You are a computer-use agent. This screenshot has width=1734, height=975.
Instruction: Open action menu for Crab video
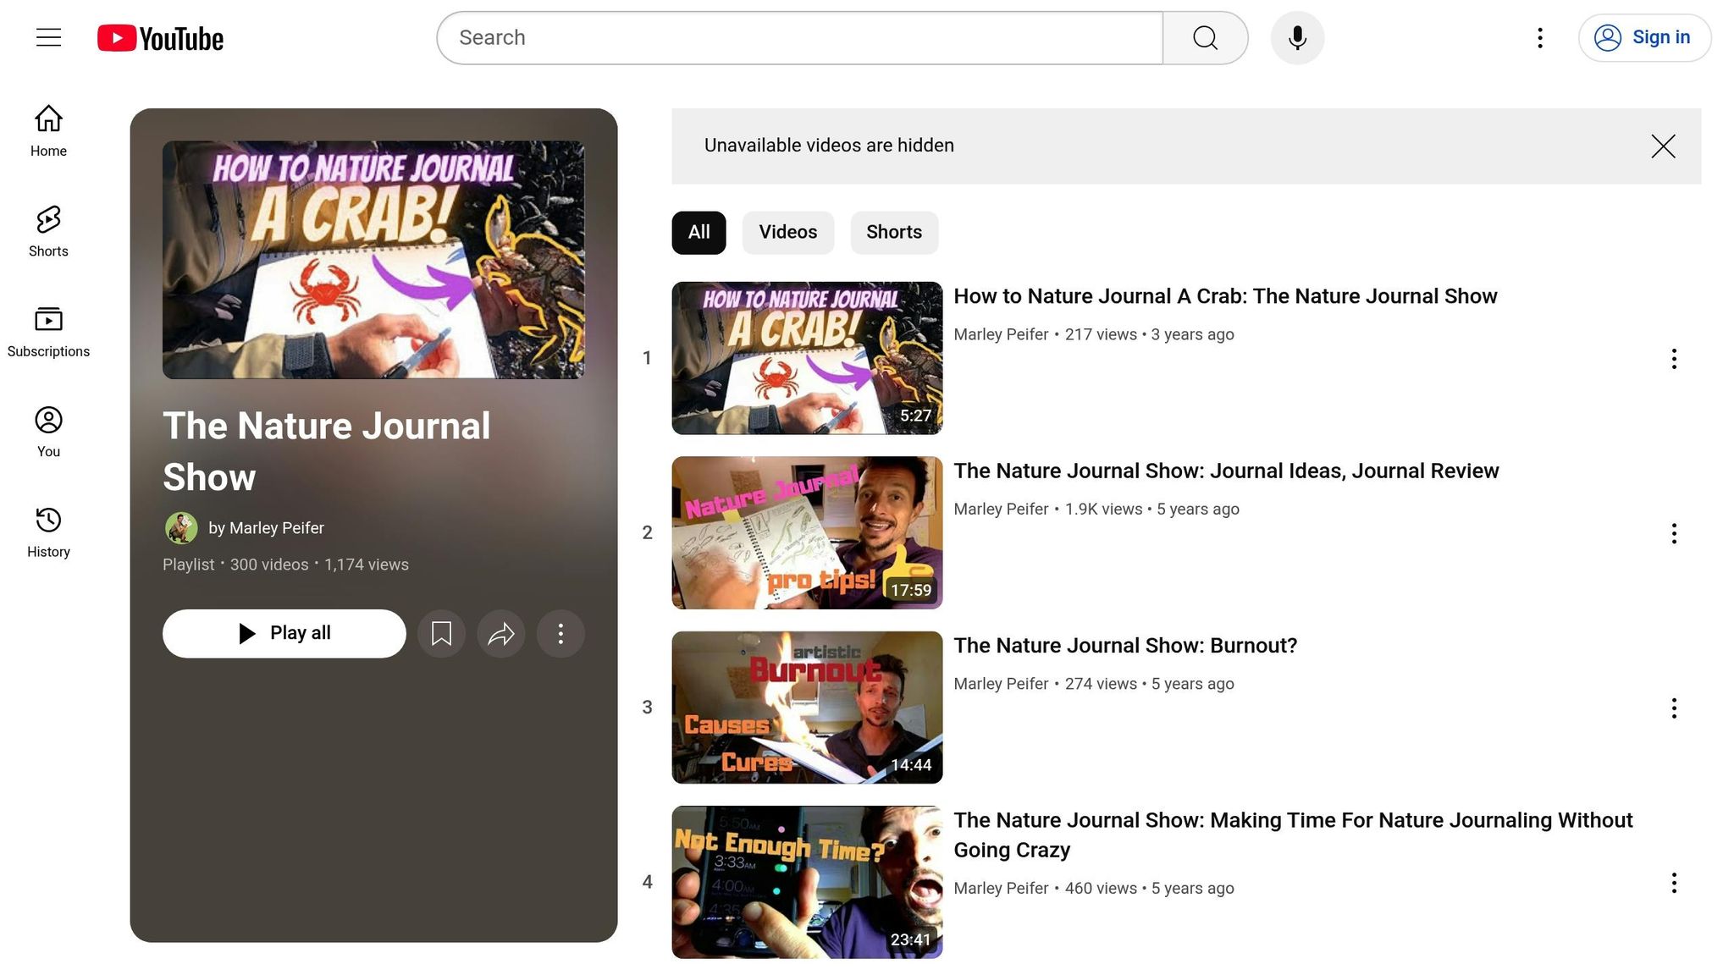coord(1673,359)
